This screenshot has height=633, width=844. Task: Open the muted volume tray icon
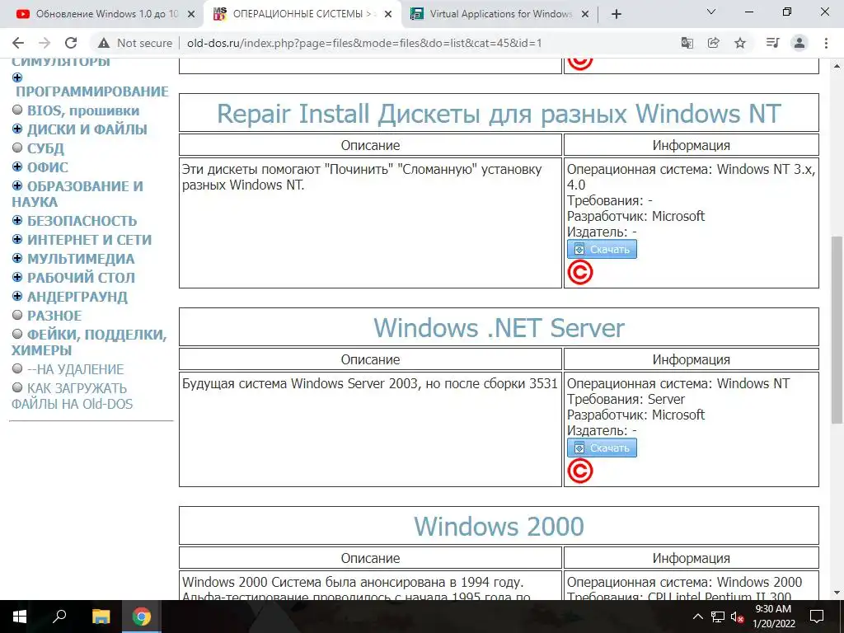click(x=737, y=617)
